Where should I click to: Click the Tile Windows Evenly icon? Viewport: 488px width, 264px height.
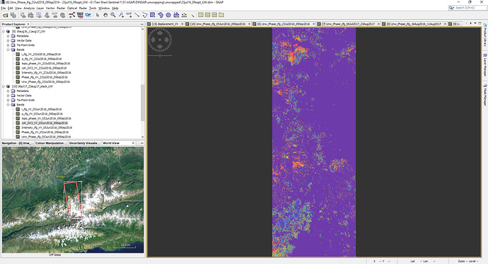pos(201,15)
